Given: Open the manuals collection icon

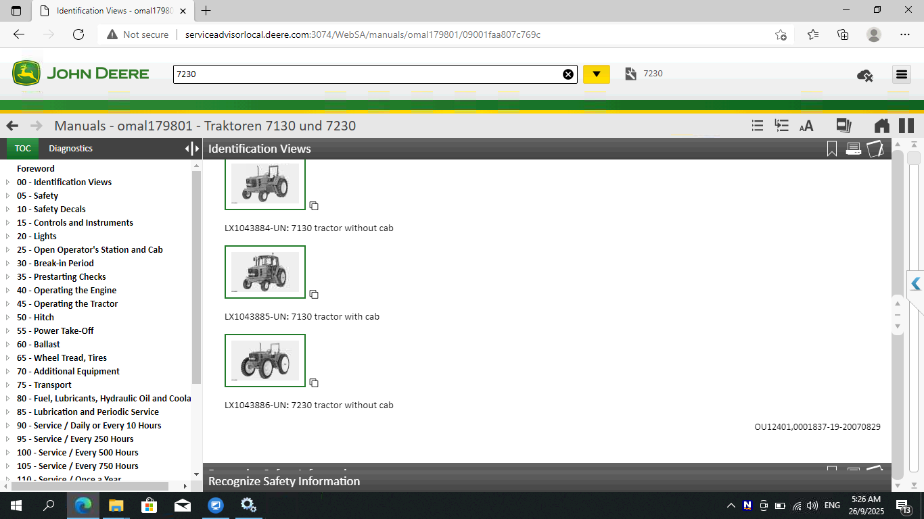Looking at the screenshot, I should (x=844, y=126).
